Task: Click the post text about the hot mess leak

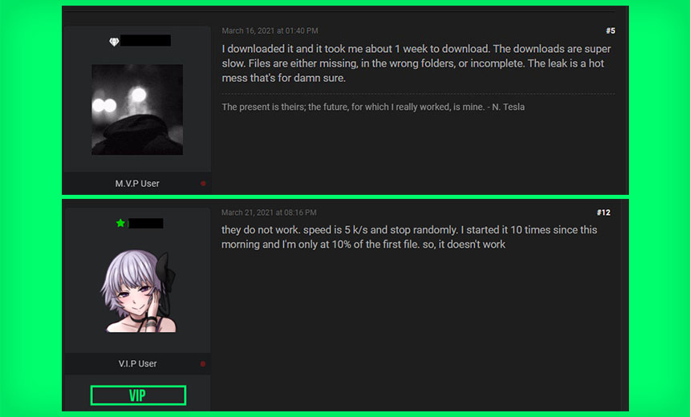Action: pos(416,63)
